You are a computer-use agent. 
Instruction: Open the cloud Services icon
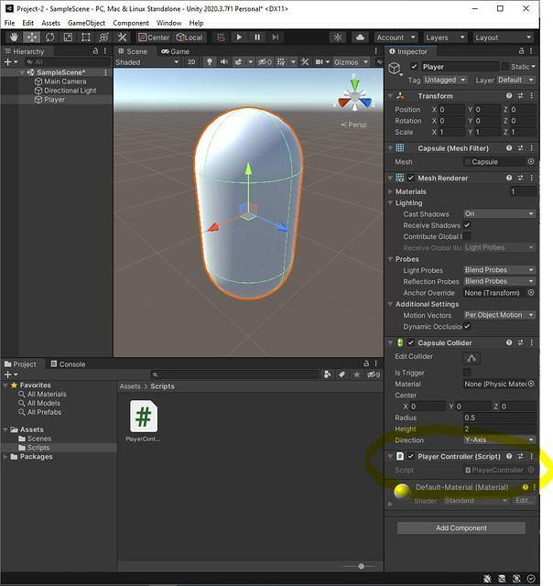point(360,38)
